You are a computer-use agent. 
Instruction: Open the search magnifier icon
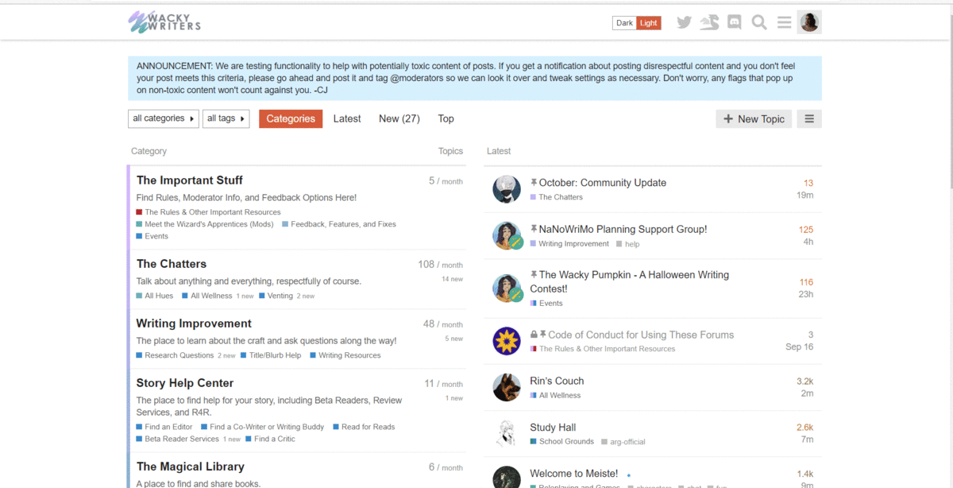759,22
